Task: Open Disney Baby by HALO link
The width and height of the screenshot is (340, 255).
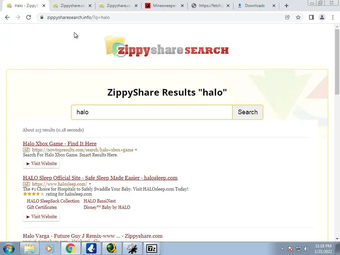Action: pos(107,207)
